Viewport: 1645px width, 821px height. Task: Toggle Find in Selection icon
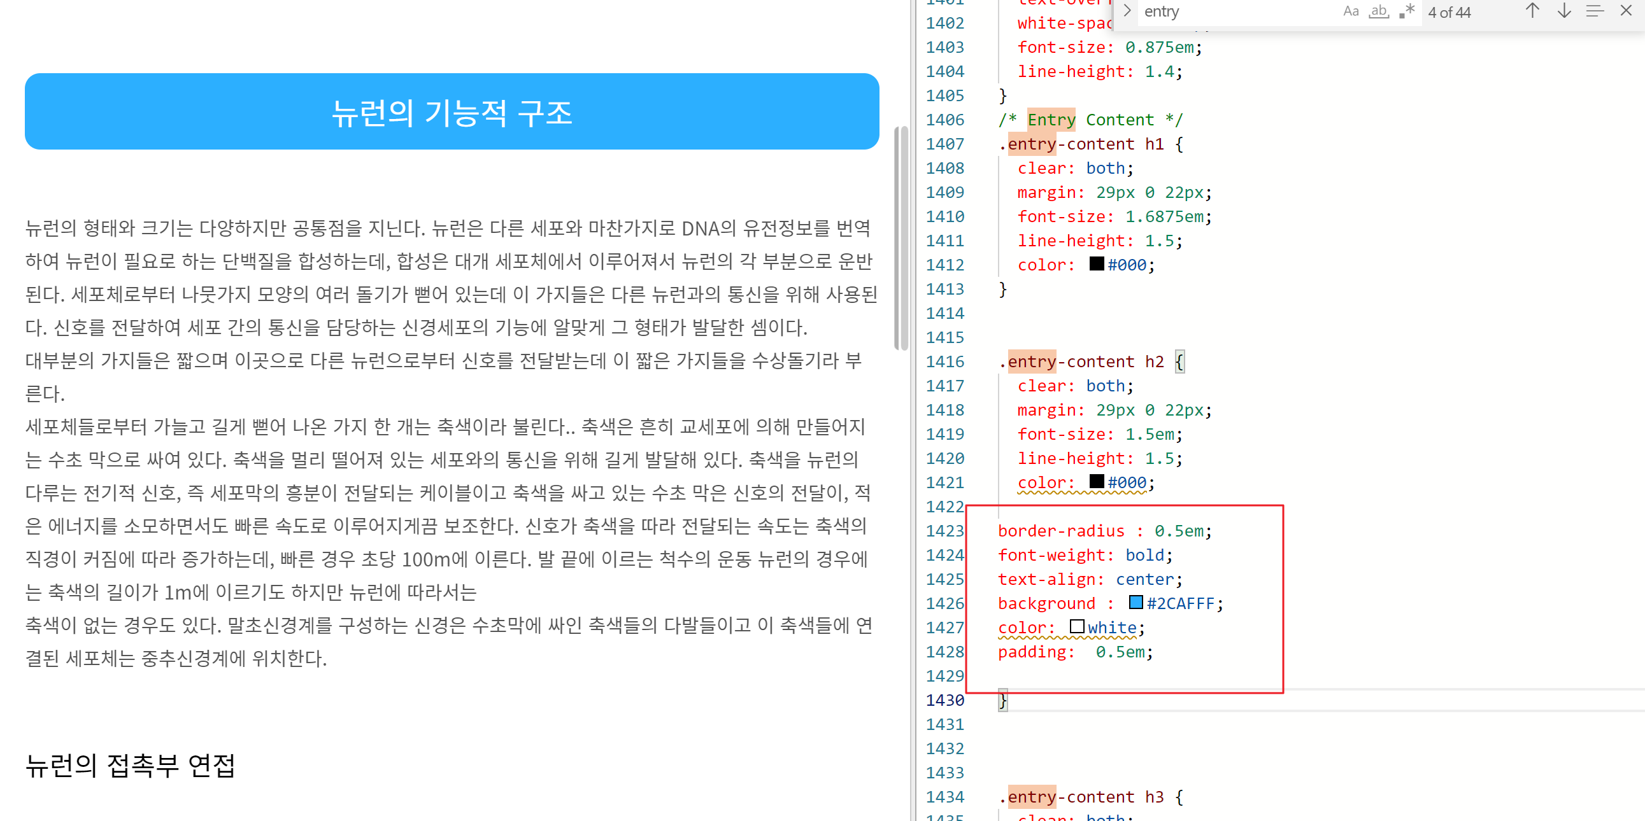click(x=1595, y=11)
